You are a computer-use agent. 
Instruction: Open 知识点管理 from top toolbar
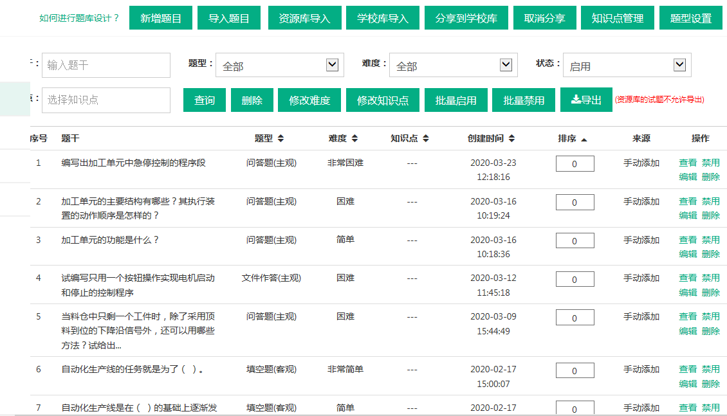(618, 18)
